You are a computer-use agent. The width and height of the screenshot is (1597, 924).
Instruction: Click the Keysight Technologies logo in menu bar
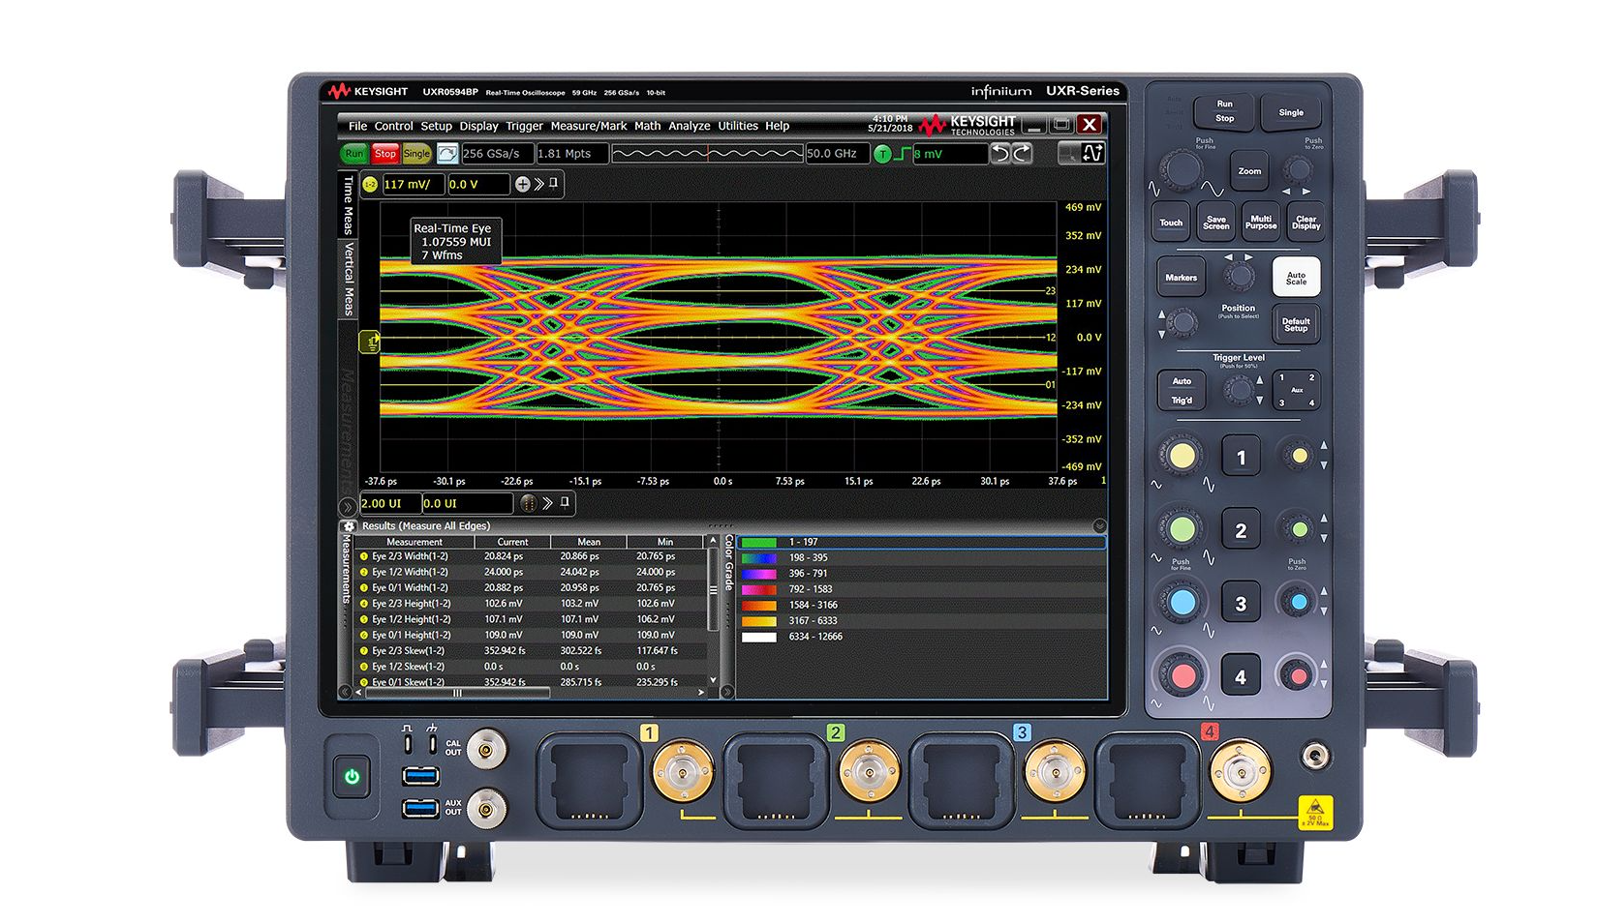(x=967, y=125)
